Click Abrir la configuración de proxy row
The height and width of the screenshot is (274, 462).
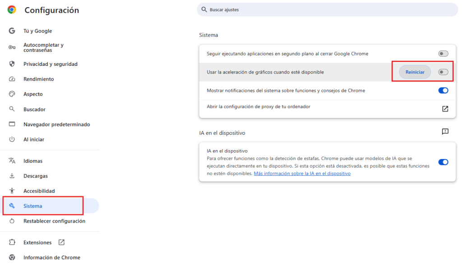pyautogui.click(x=328, y=109)
